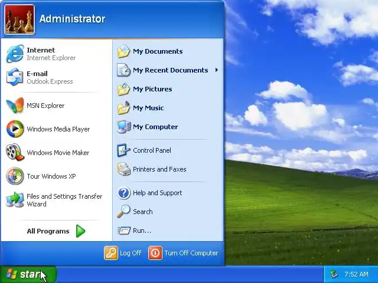This screenshot has width=378, height=283.
Task: Click the Log Off text label
Action: pos(131,253)
